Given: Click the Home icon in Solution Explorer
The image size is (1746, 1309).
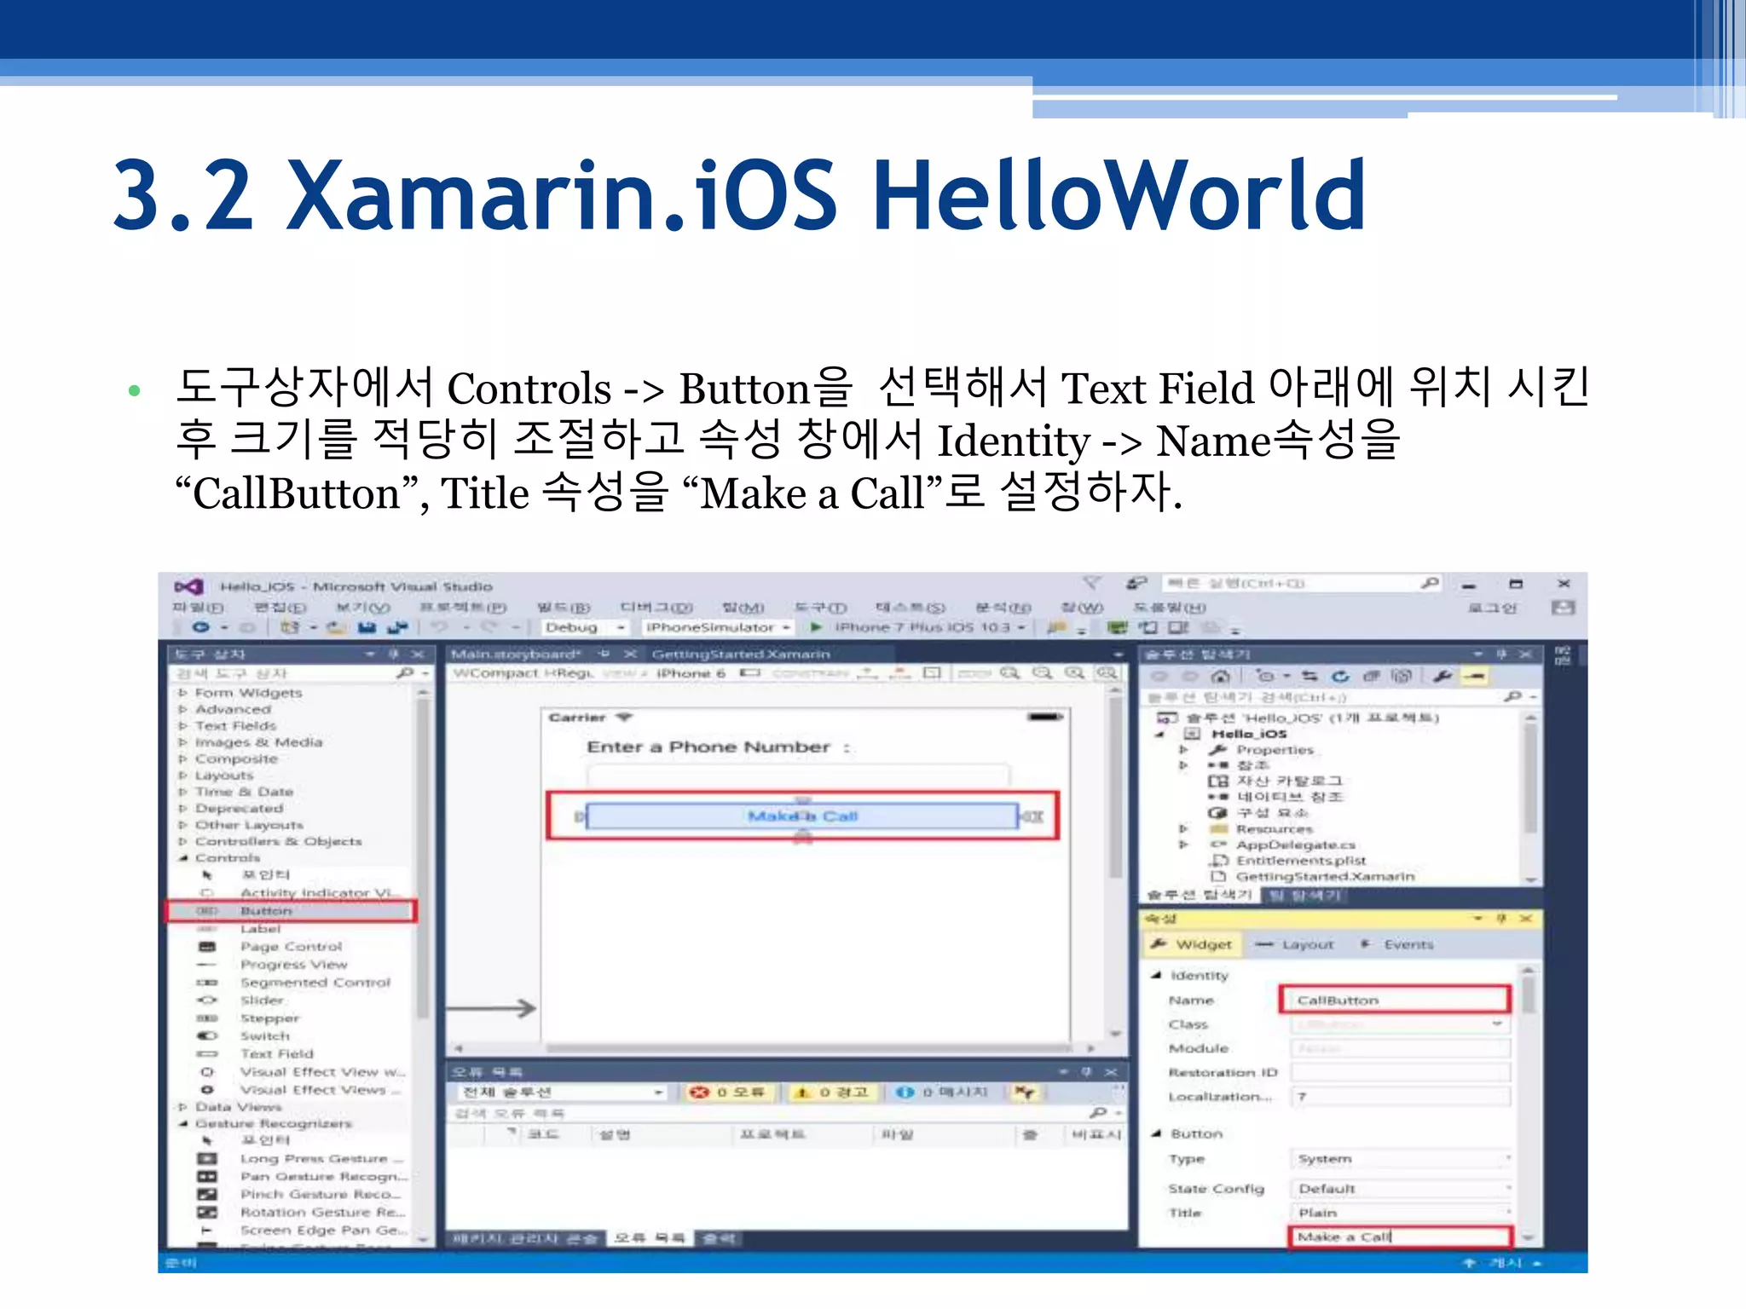Looking at the screenshot, I should tap(1221, 676).
